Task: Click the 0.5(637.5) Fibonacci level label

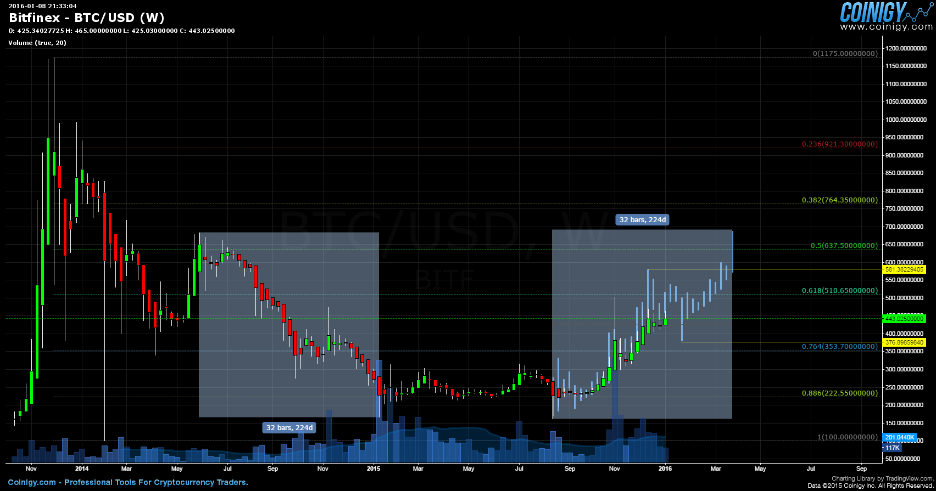Action: [844, 246]
